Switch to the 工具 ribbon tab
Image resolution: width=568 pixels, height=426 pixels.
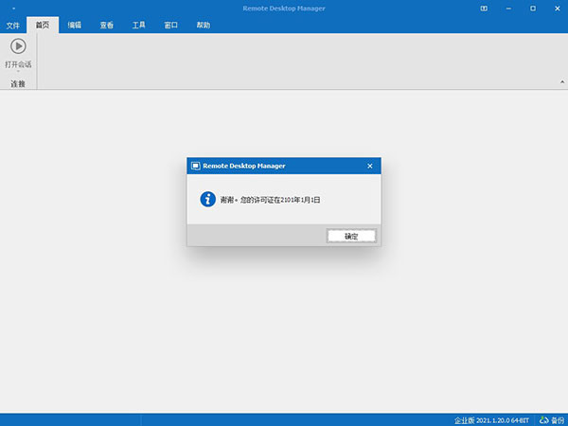click(139, 25)
